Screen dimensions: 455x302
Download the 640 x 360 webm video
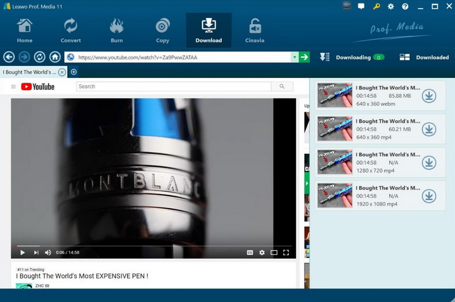click(429, 96)
